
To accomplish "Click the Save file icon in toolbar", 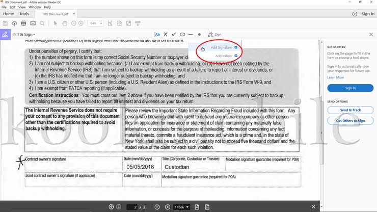I will click(x=5, y=23).
